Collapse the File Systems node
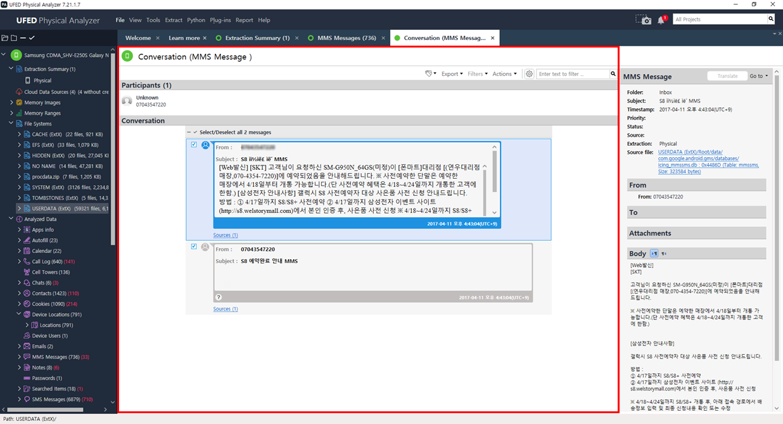783x424 pixels. tap(11, 124)
